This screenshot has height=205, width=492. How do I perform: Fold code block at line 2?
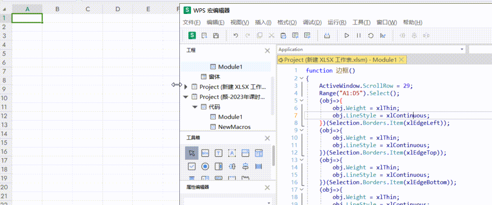click(302, 78)
